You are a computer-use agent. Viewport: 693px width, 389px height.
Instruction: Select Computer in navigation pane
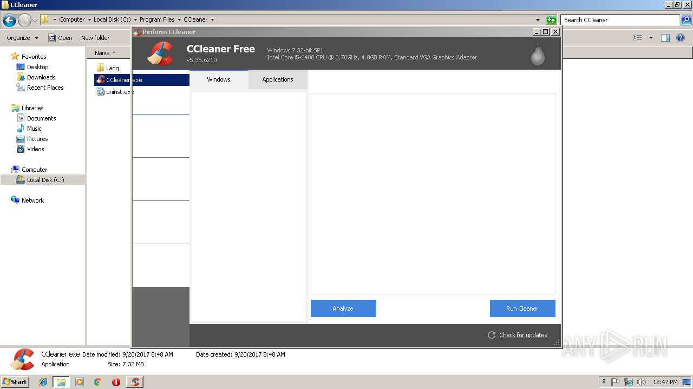click(34, 170)
